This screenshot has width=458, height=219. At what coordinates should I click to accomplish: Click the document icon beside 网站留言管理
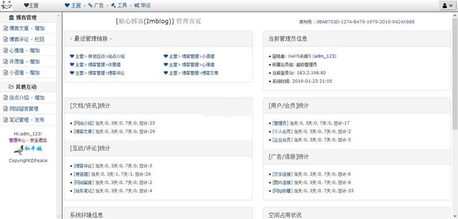click(5, 109)
